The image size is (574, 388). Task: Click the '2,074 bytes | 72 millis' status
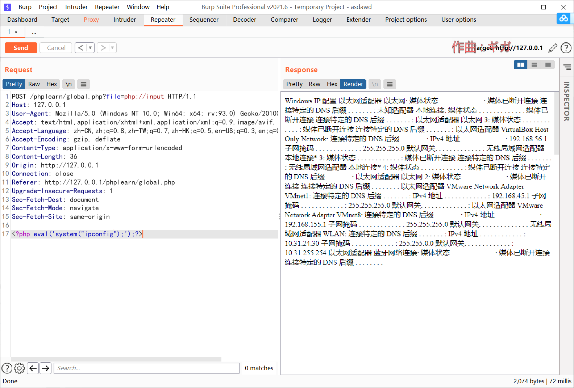[x=542, y=381]
